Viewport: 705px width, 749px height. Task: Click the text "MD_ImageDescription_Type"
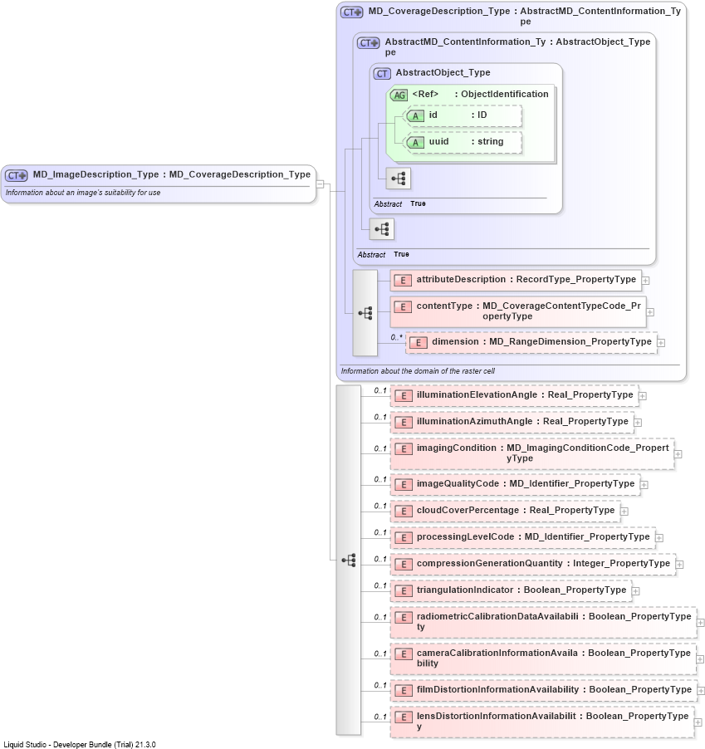click(95, 175)
